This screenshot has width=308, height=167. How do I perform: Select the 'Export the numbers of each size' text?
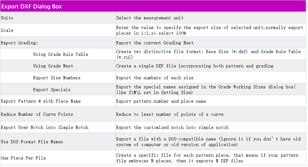pos(155,78)
